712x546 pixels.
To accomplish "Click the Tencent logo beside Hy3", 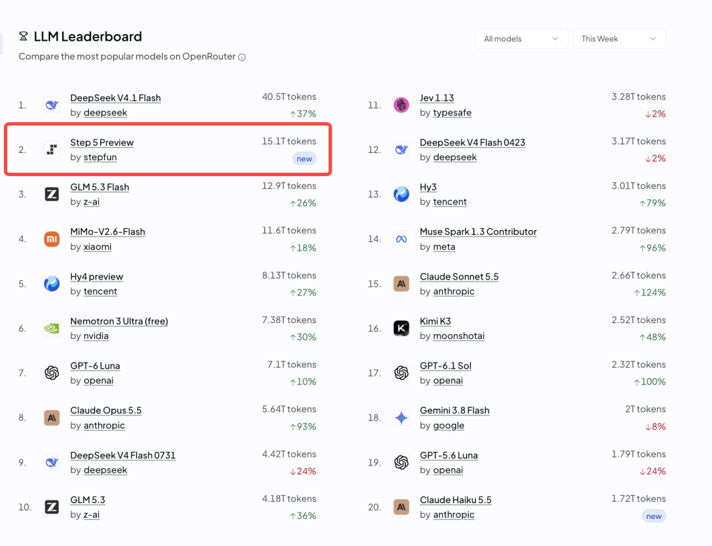I will click(x=401, y=194).
